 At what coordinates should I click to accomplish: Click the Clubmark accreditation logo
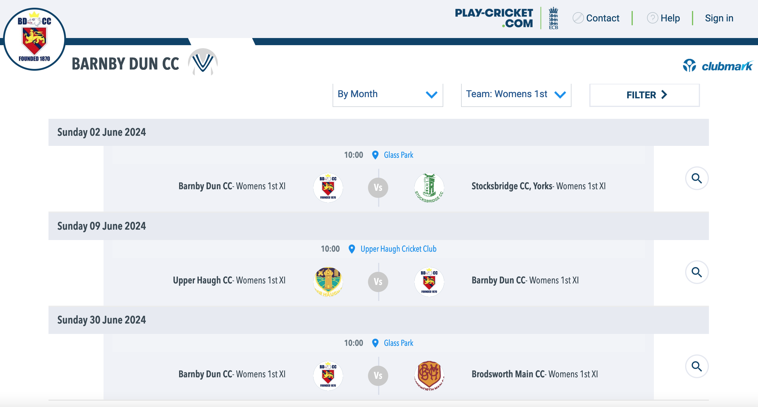click(x=718, y=66)
